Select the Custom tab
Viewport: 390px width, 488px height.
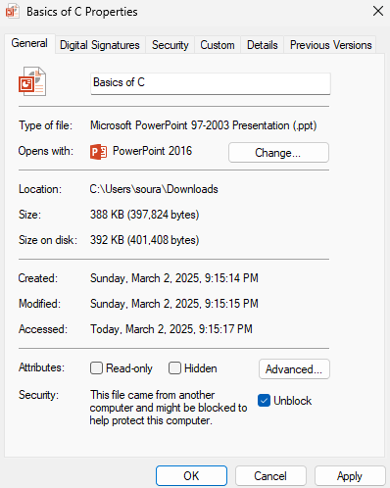tap(218, 45)
